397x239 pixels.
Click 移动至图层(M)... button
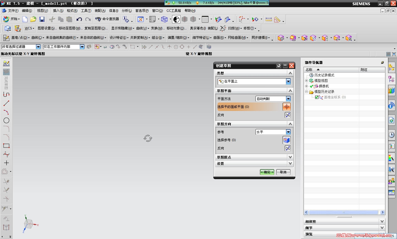pos(71,28)
